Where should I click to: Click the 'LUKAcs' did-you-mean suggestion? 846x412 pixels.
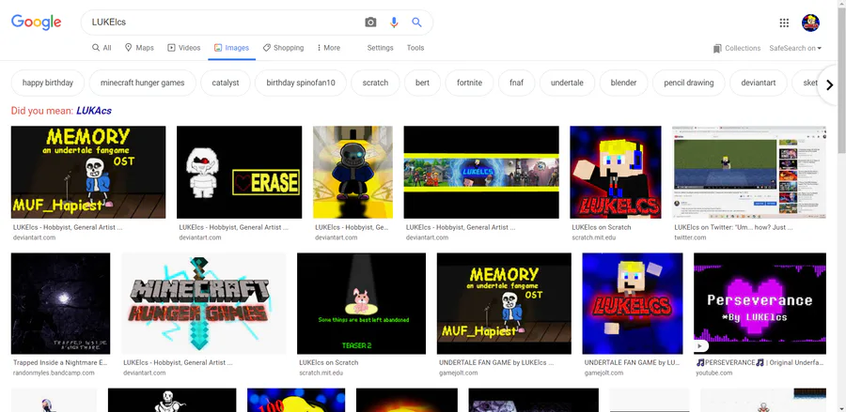coord(94,111)
